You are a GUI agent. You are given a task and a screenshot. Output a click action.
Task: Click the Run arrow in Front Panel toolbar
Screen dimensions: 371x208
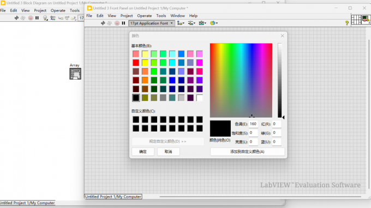tap(103, 23)
